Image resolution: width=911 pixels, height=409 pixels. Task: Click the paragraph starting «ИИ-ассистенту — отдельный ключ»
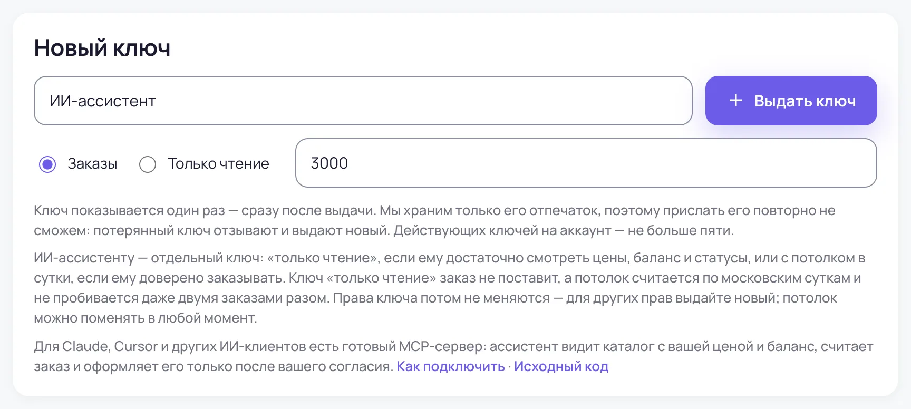[x=449, y=288]
